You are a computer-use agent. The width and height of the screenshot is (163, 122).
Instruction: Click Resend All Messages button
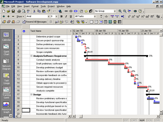point(35,22)
